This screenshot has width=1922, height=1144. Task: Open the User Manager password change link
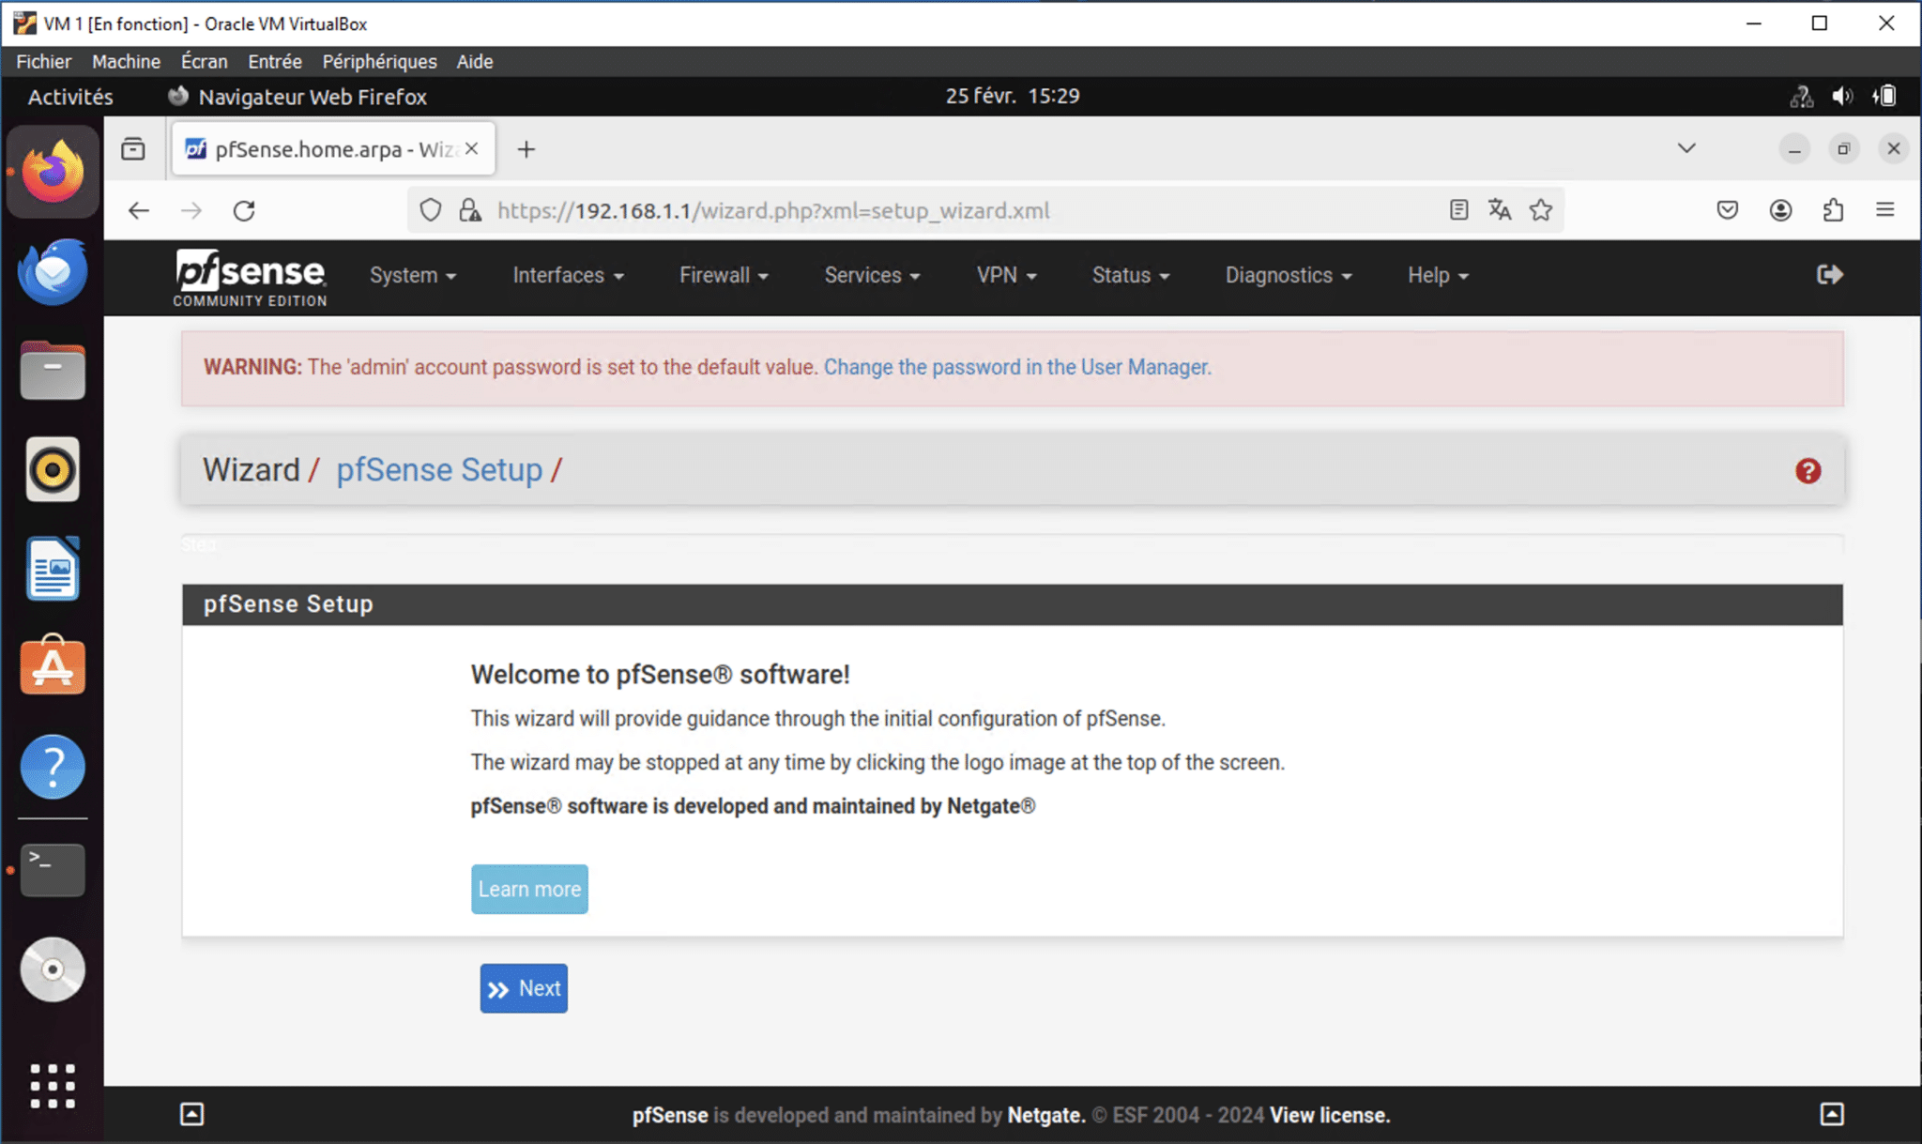pos(1016,367)
